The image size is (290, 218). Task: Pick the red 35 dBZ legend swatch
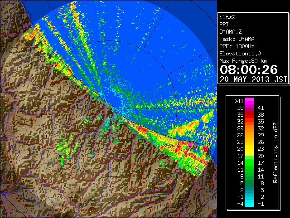click(249, 115)
